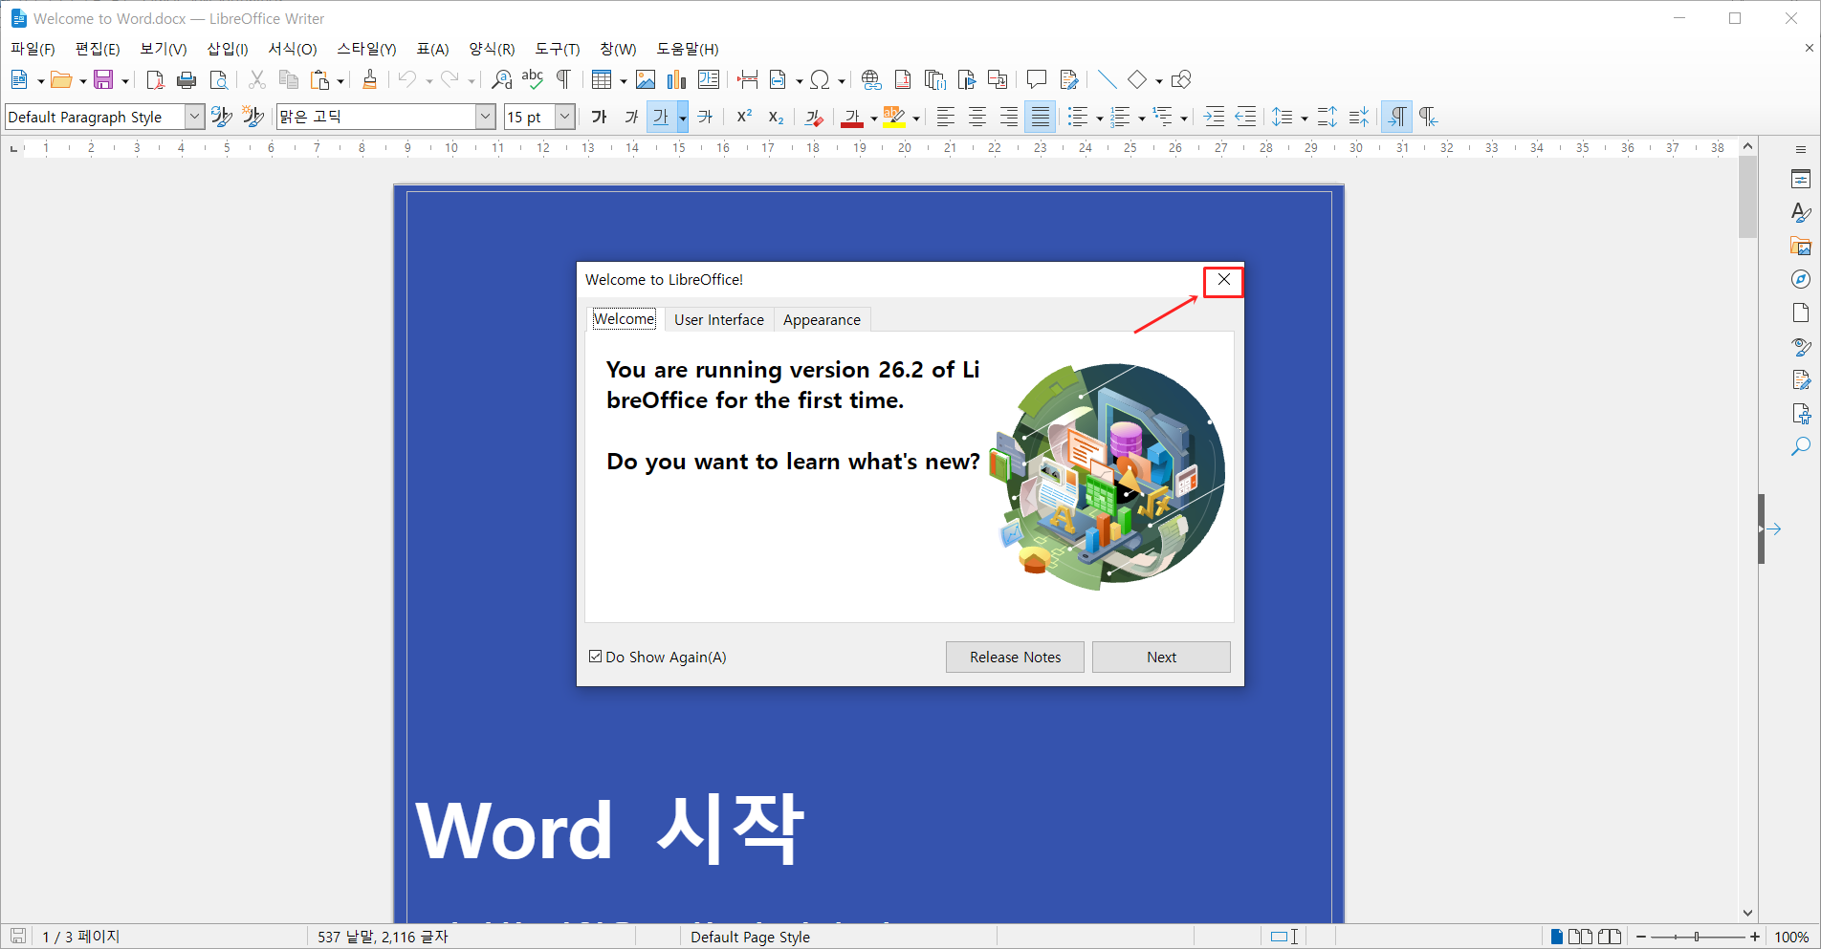This screenshot has width=1821, height=949.
Task: Open 도구(T) menu
Action: (x=557, y=49)
